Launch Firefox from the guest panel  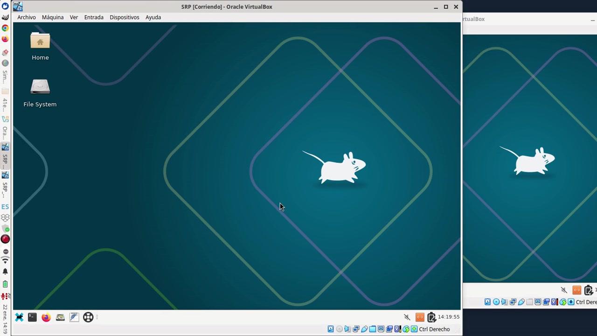click(x=46, y=317)
